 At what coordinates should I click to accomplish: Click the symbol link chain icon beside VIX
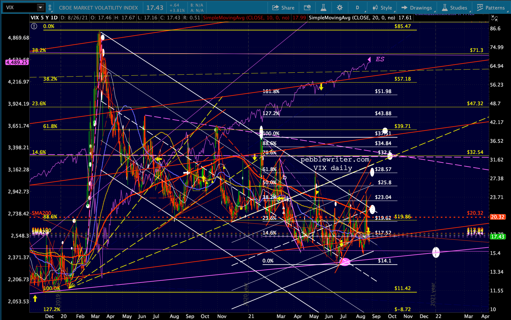(50, 8)
